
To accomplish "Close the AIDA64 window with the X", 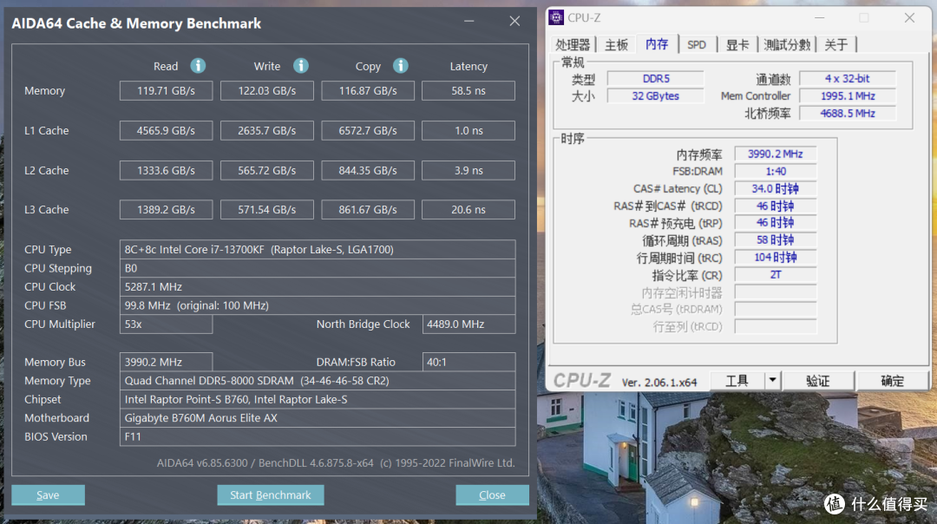I will coord(514,21).
